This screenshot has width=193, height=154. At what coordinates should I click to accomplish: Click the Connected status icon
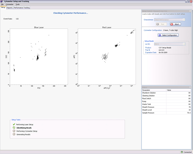[182, 152]
